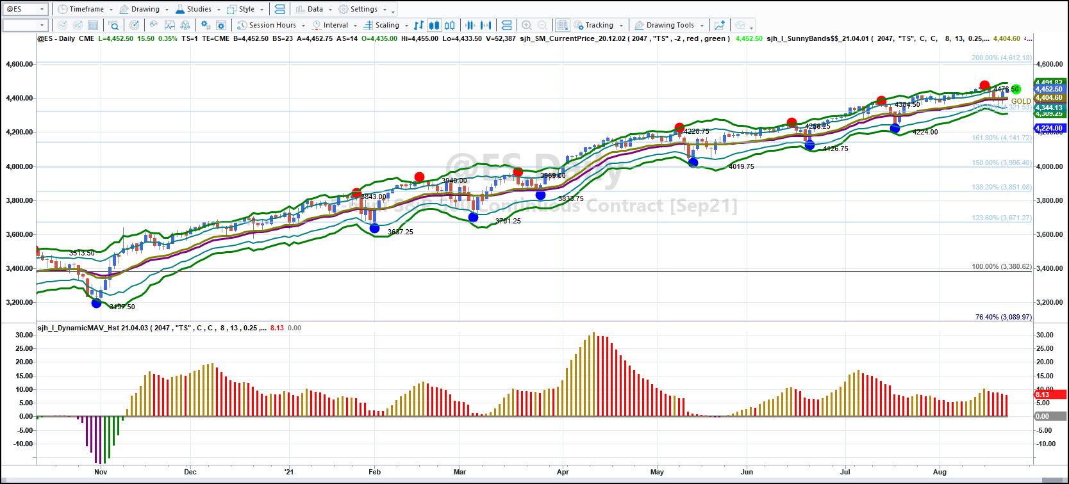Click the boxed gear settings icon
This screenshot has width=1069, height=484.
click(x=221, y=26)
